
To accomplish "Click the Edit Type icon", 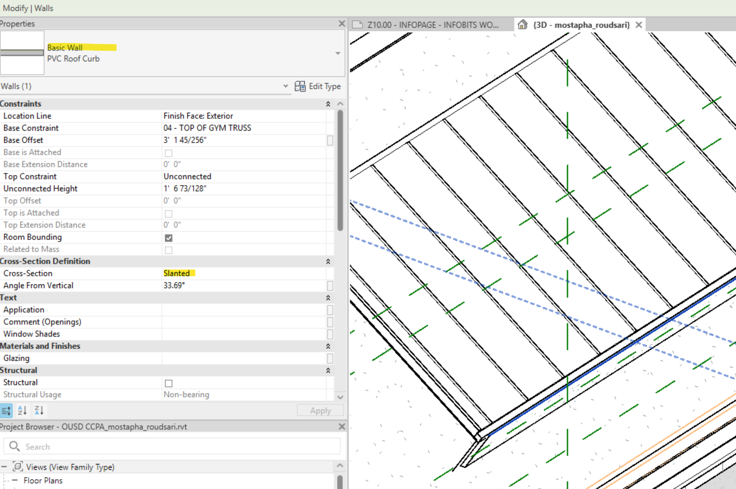I will (300, 86).
